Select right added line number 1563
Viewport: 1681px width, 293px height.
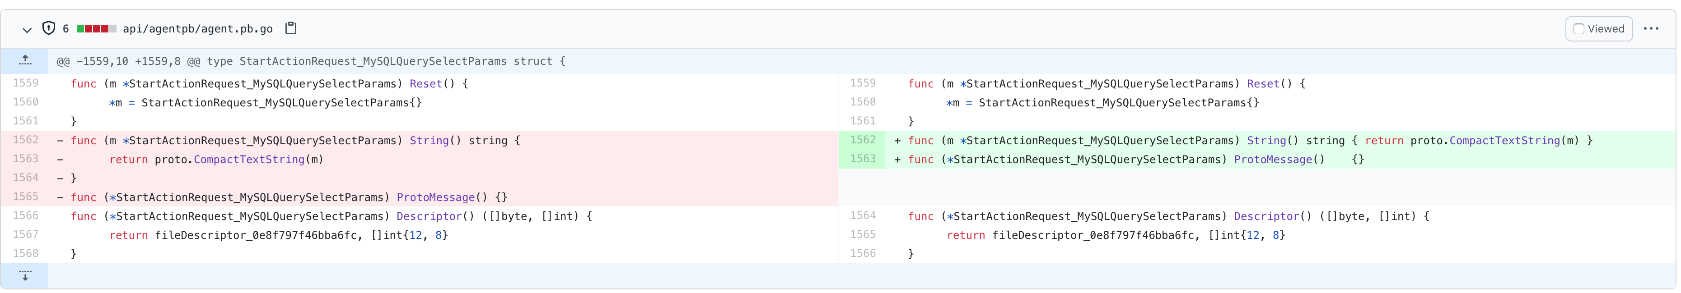click(863, 159)
